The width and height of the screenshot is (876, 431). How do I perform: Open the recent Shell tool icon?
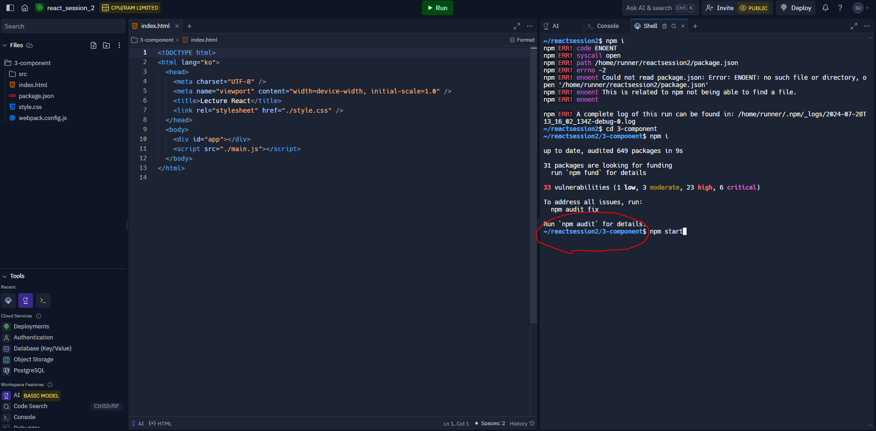(x=8, y=300)
